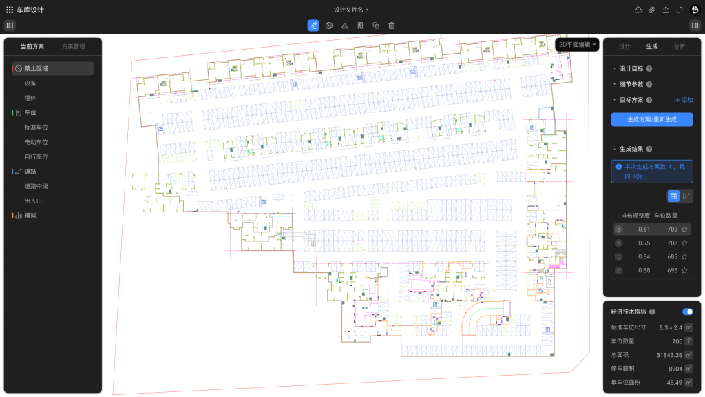Switch to the 分析 tab
The width and height of the screenshot is (705, 397).
679,47
